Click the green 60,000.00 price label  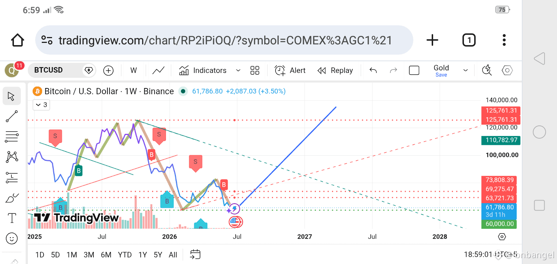tap(499, 224)
